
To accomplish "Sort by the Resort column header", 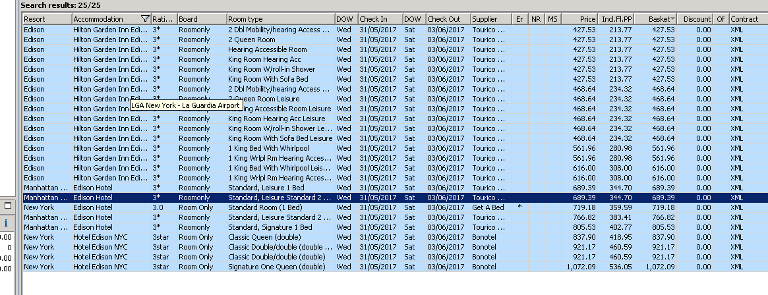I will click(47, 19).
